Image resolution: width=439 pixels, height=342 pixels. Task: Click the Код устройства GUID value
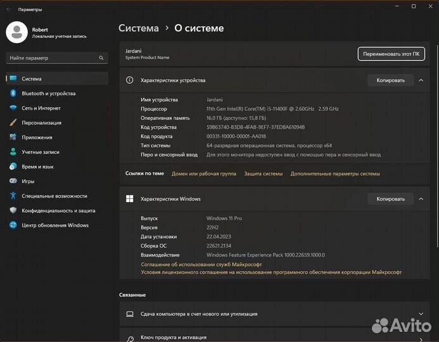coord(256,127)
